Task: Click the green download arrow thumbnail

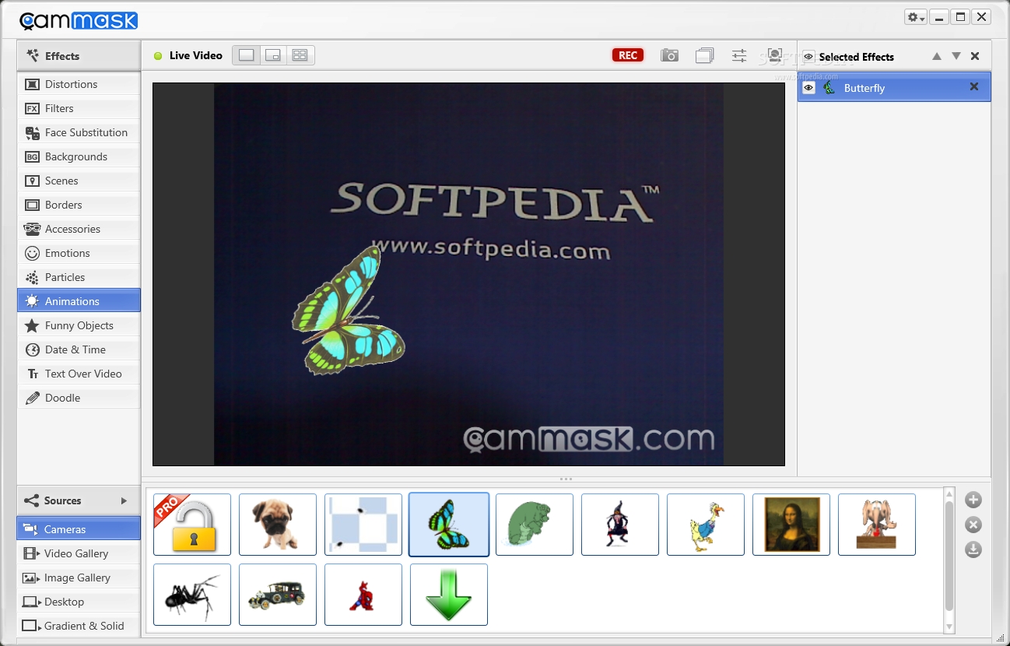Action: pos(449,595)
